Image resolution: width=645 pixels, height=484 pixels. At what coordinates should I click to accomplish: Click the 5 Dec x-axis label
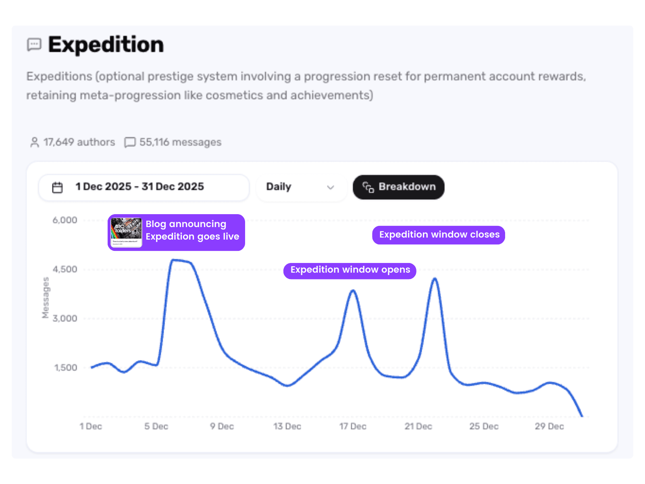pyautogui.click(x=156, y=426)
